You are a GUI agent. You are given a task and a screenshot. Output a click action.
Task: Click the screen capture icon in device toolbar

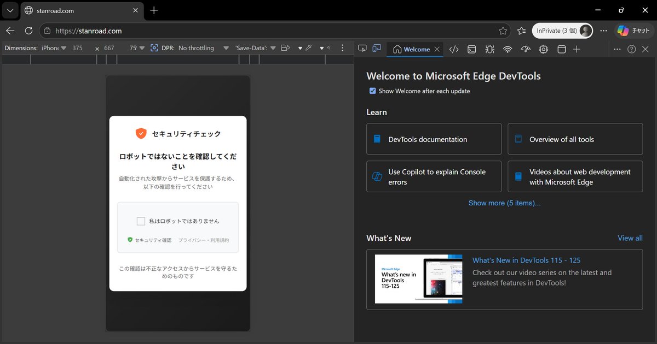coord(154,48)
